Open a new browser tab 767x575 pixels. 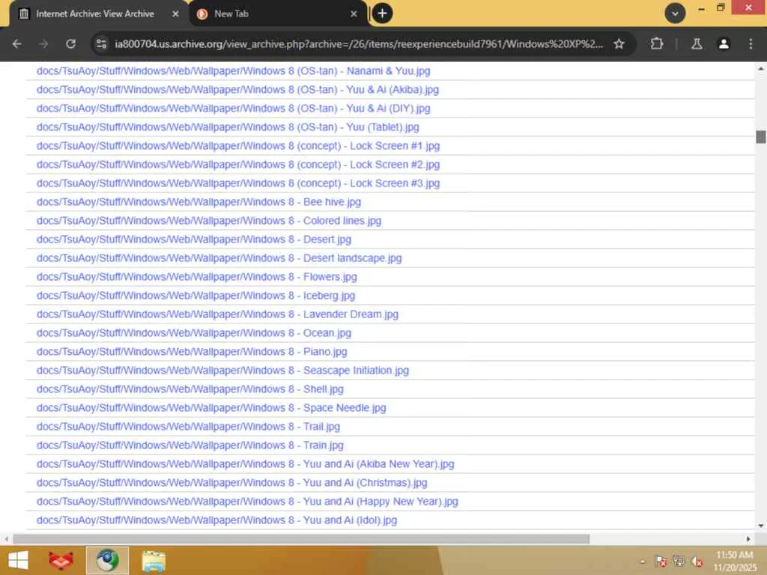(382, 13)
